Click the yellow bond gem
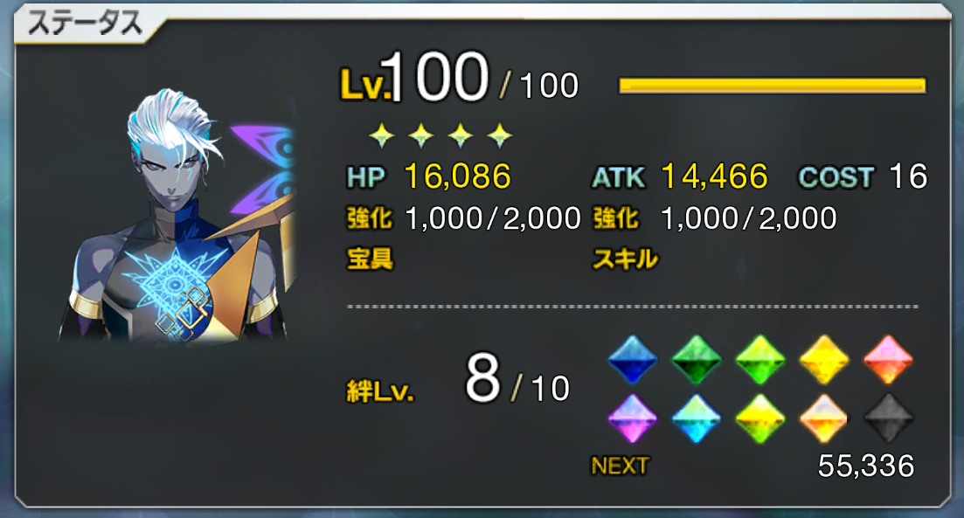This screenshot has height=518, width=964. point(824,359)
